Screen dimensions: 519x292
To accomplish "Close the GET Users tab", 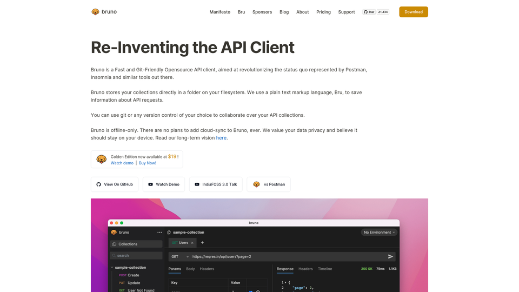I will (x=192, y=243).
